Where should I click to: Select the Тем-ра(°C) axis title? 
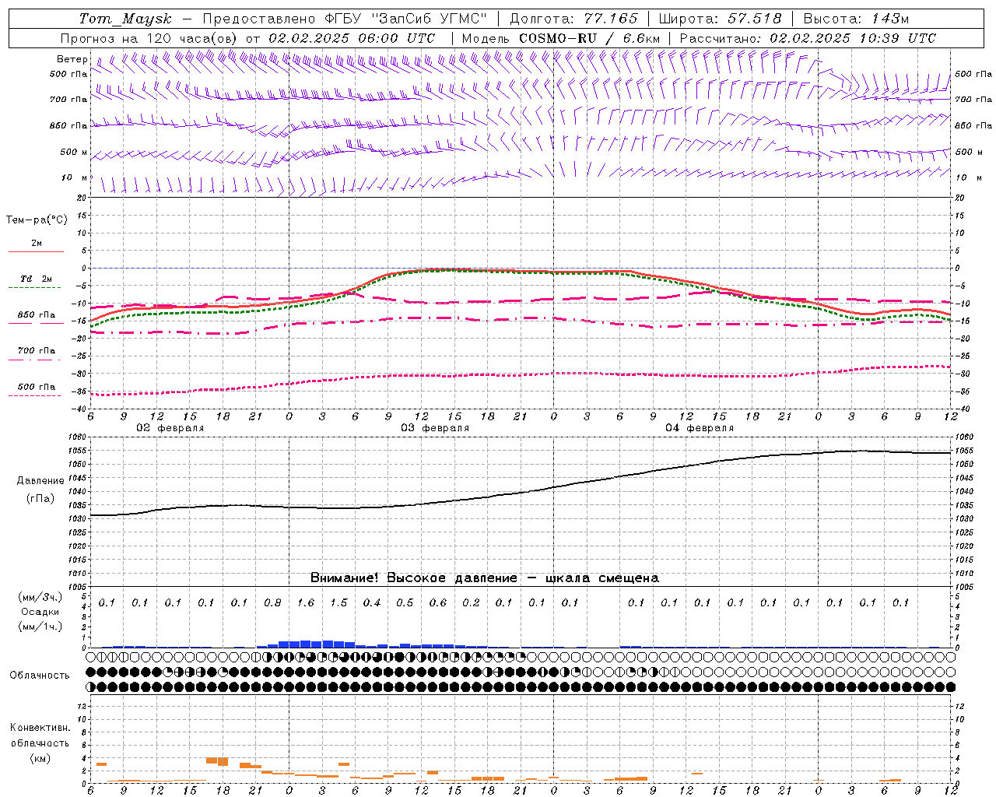(37, 220)
